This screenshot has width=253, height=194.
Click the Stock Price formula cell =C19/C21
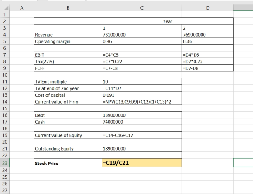142,163
